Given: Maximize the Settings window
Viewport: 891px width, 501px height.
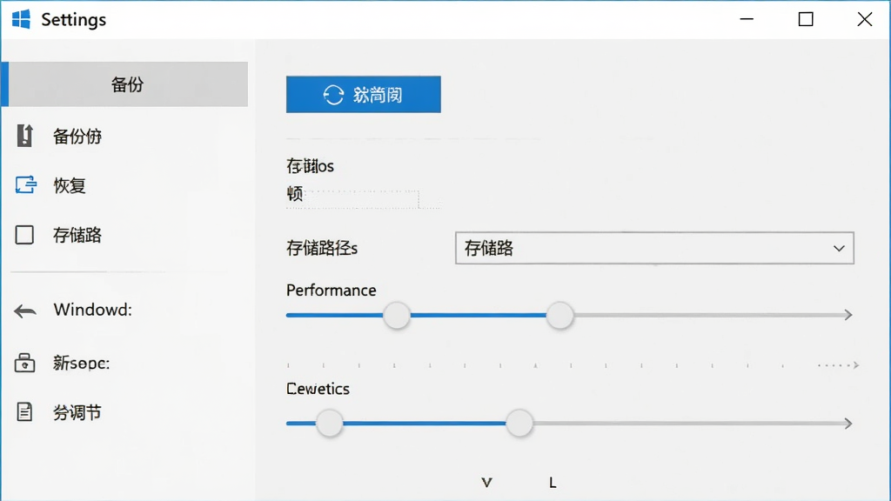Looking at the screenshot, I should pyautogui.click(x=806, y=19).
